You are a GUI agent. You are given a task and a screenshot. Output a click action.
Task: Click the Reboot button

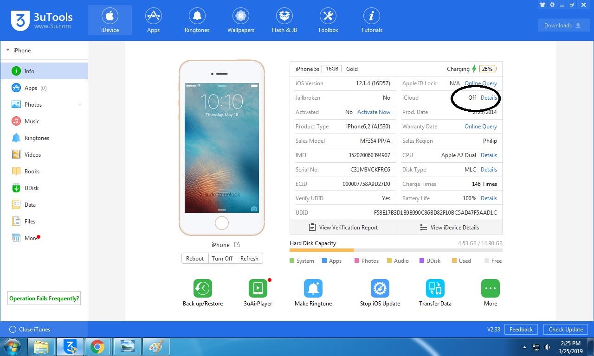click(x=195, y=258)
